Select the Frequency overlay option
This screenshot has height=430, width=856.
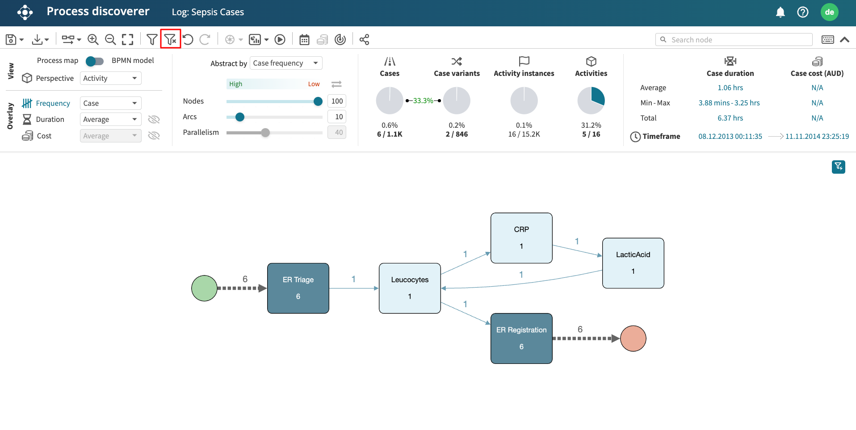(53, 103)
